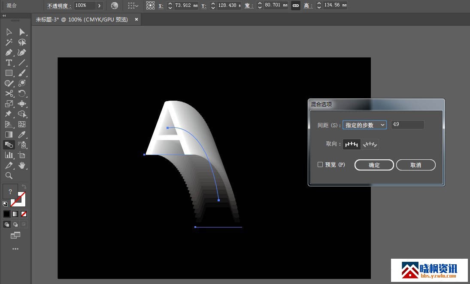Image resolution: width=470 pixels, height=284 pixels.
Task: Click the black color mode swatch
Action: (6, 214)
